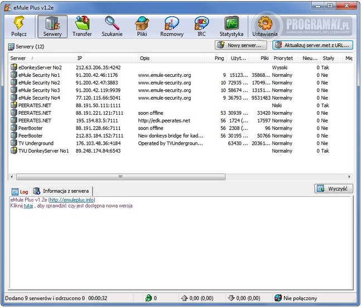Click the horizontal scrollbar thumb
The image size is (362, 308).
point(120,177)
